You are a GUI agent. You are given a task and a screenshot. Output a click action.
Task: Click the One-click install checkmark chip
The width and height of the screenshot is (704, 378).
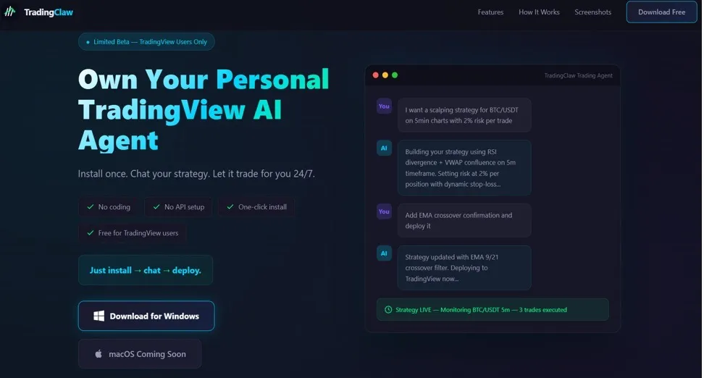click(256, 207)
